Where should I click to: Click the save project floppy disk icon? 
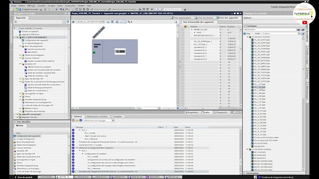(x=20, y=9)
